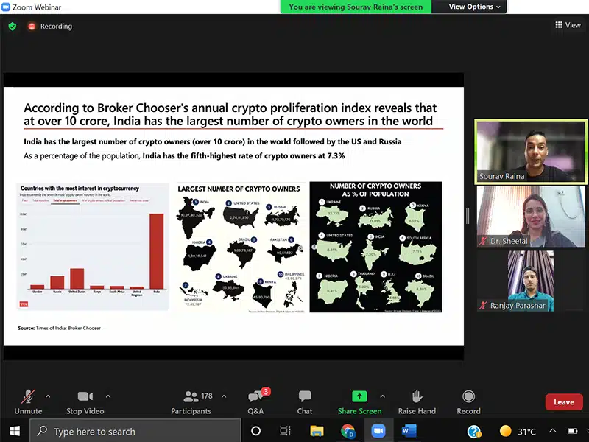Click the red Recording indicator
The height and width of the screenshot is (442, 589).
click(x=50, y=26)
